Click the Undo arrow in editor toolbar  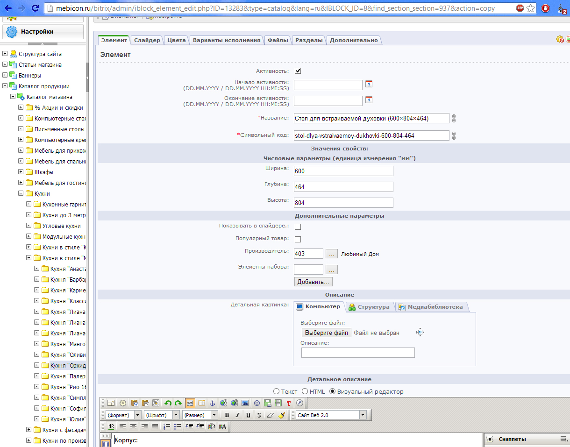(168, 403)
